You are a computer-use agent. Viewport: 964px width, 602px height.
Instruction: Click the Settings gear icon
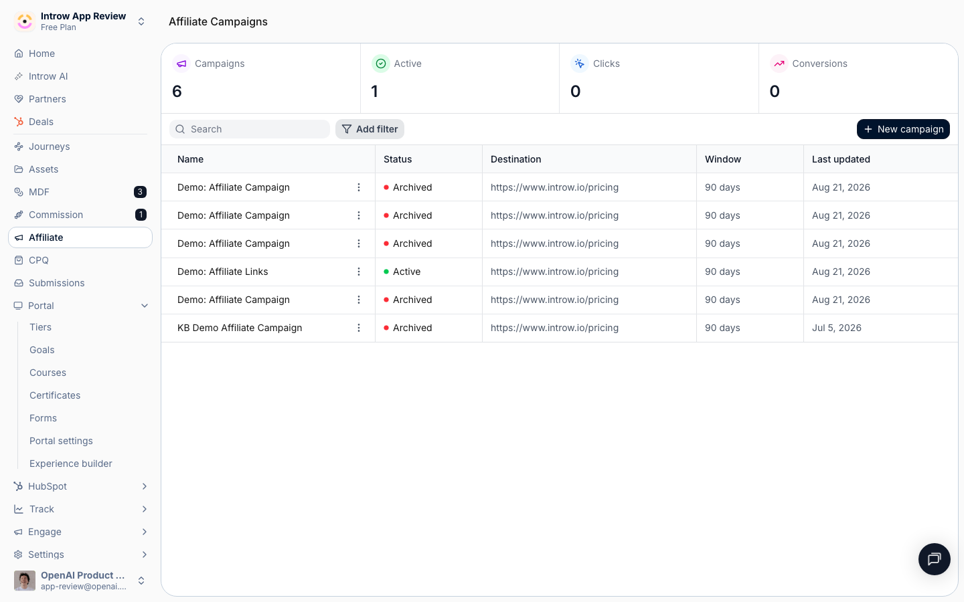click(18, 555)
